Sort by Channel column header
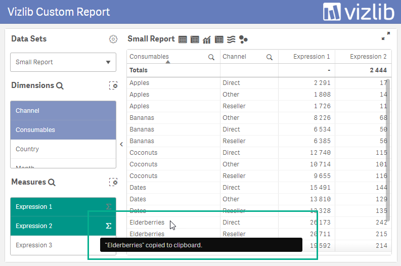Screen dimensions: 401x266 (234, 57)
